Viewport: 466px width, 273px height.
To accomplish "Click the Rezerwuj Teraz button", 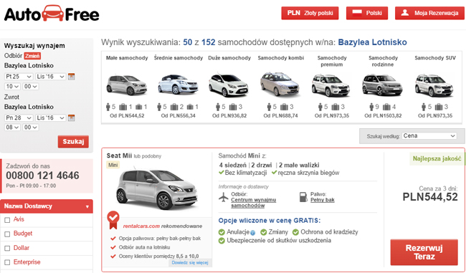I will tap(424, 252).
